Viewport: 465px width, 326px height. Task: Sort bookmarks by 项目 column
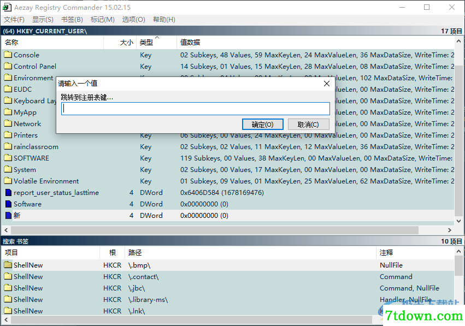50,252
